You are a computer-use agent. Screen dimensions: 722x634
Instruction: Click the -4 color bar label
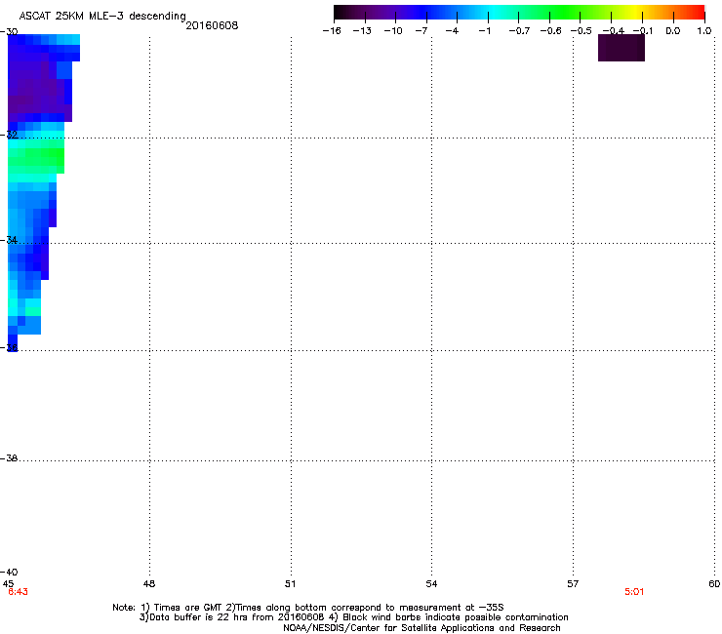(x=452, y=31)
